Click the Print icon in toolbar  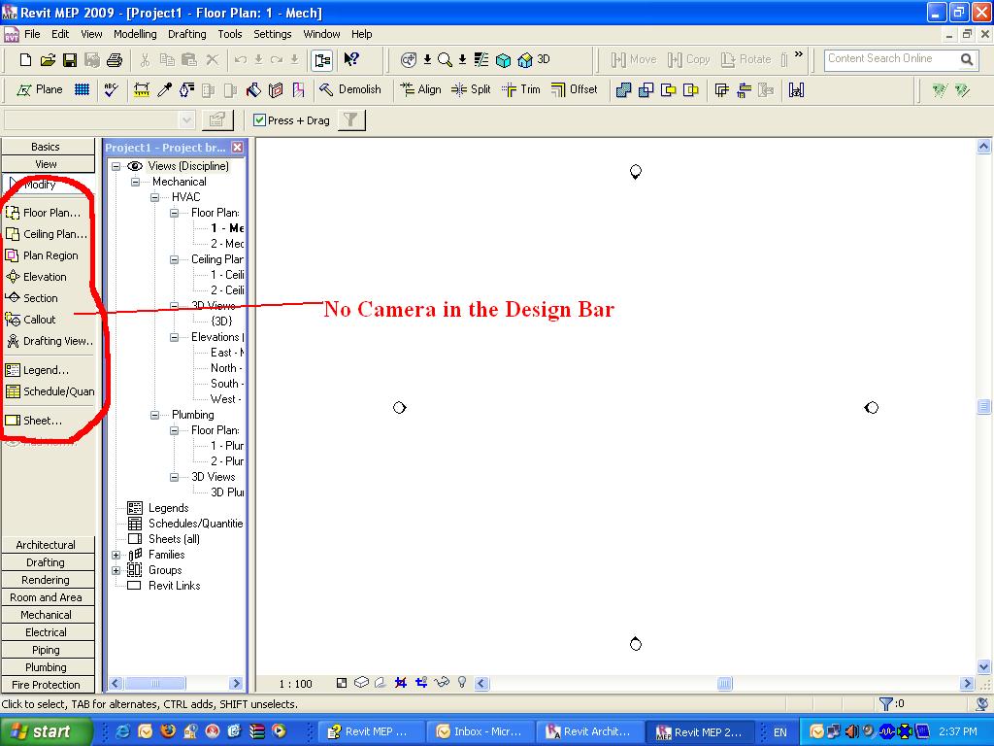click(x=114, y=60)
